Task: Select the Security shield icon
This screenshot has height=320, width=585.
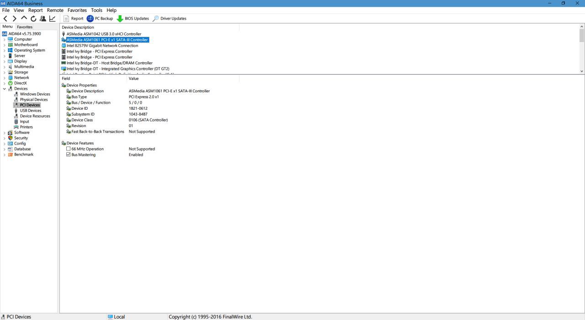Action: click(x=11, y=138)
